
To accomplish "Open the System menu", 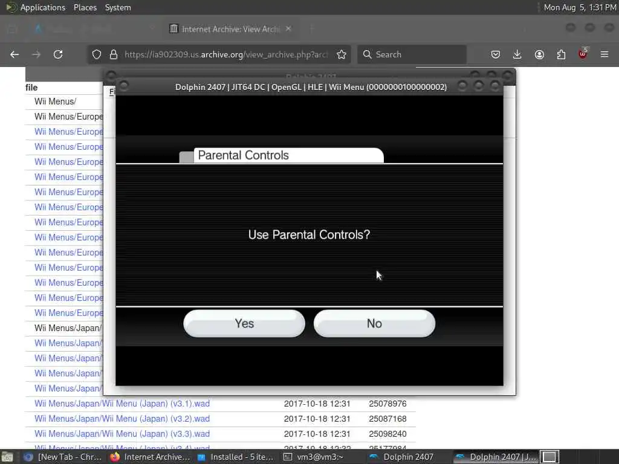I will (x=118, y=7).
